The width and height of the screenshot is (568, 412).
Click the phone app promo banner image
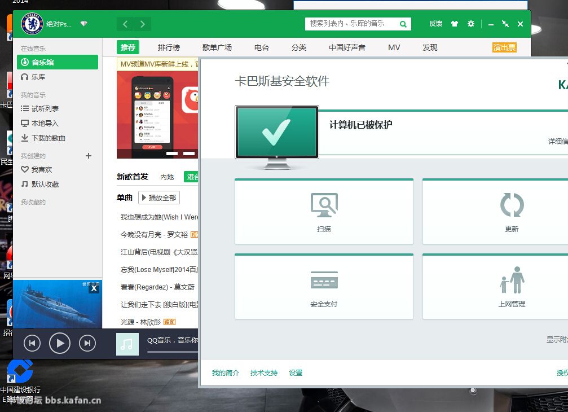point(157,115)
